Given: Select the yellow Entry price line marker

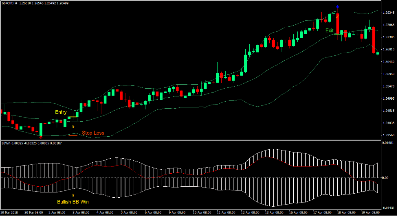Looking at the screenshot, I should click(x=73, y=118).
